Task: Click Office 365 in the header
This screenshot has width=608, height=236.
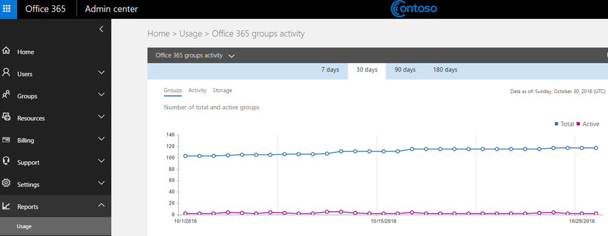Action: click(46, 9)
